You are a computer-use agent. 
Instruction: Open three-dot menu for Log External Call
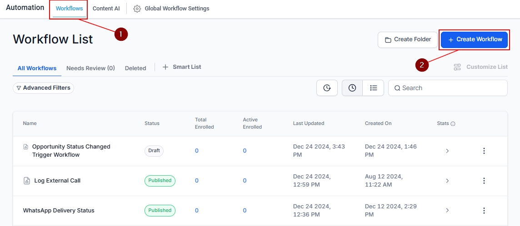[484, 181]
